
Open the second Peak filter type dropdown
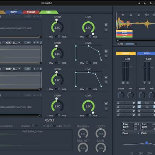(148, 133)
